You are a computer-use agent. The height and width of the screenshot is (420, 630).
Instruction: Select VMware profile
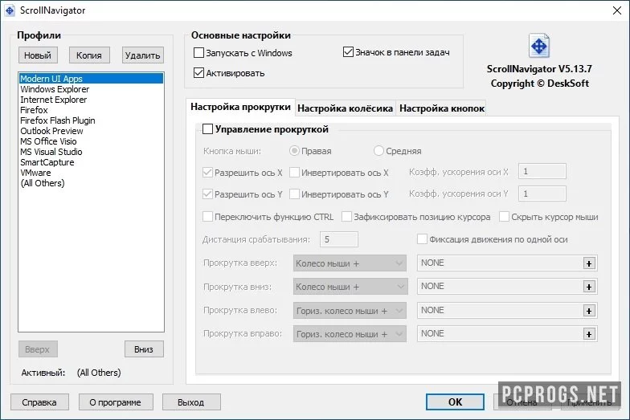(x=92, y=172)
